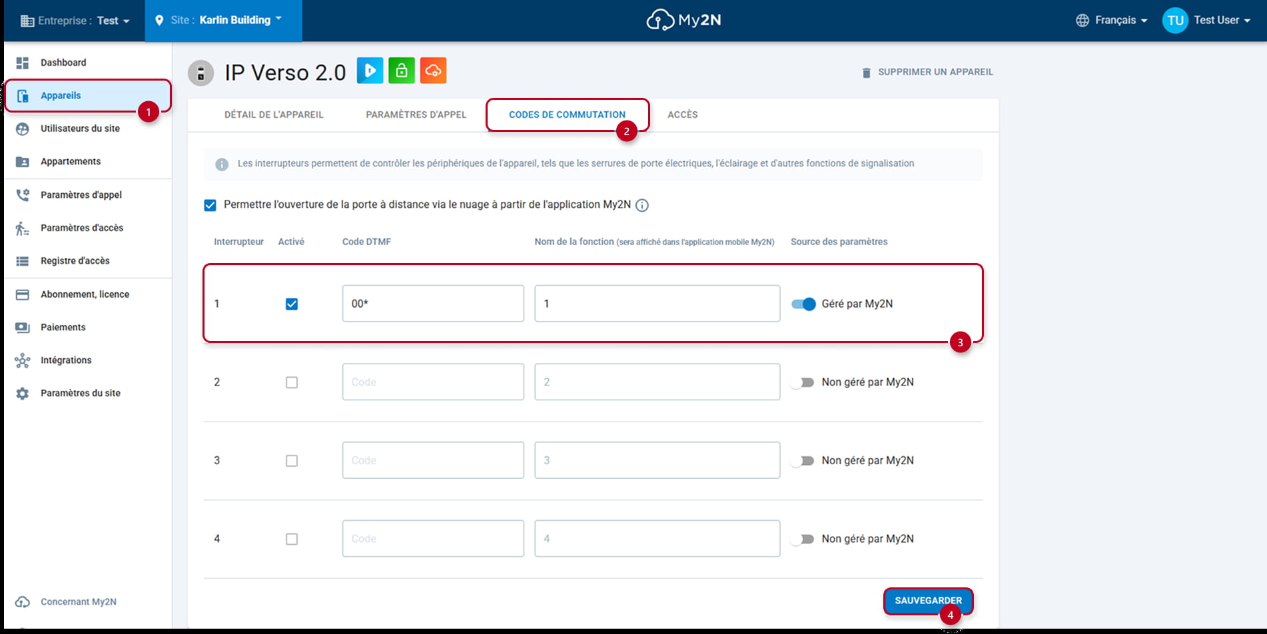Click the Abonnement, licence card icon
The width and height of the screenshot is (1267, 634).
pos(23,294)
